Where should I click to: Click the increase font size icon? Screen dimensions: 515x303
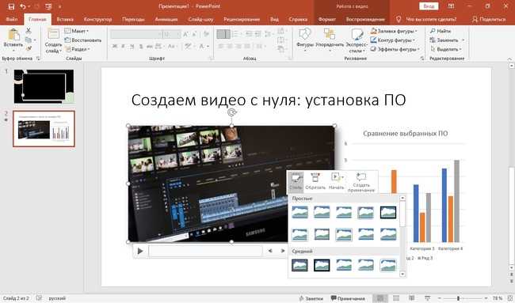click(185, 34)
